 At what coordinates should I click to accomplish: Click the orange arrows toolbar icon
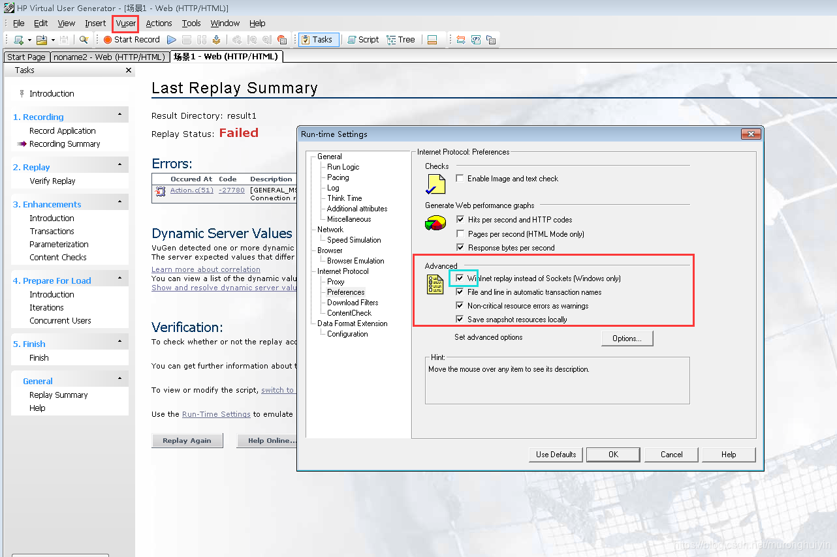[461, 40]
